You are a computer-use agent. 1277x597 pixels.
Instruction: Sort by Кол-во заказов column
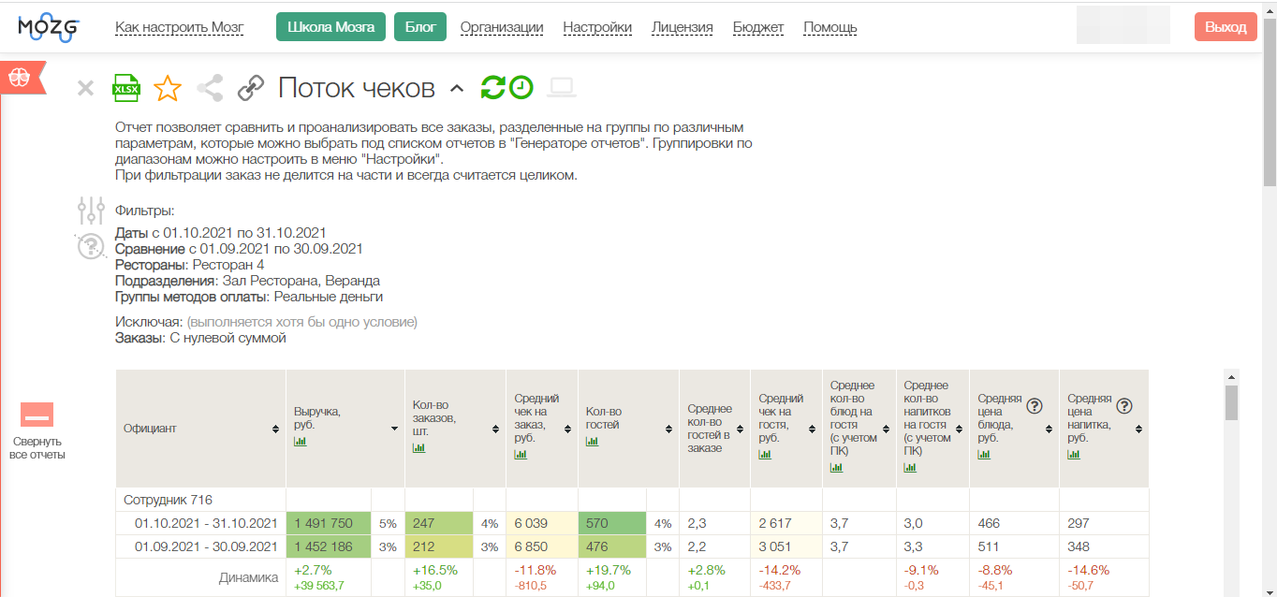click(x=495, y=429)
